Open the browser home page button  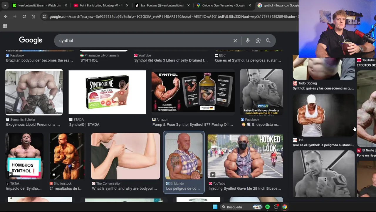tap(33, 16)
